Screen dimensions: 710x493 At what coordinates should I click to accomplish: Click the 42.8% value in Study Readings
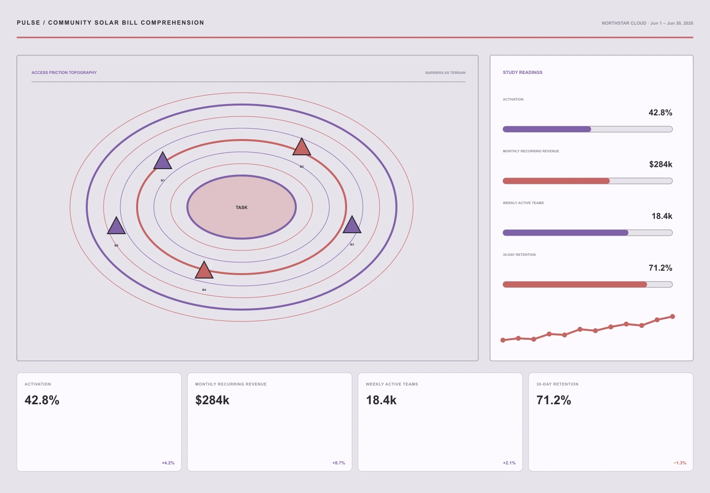(x=660, y=112)
